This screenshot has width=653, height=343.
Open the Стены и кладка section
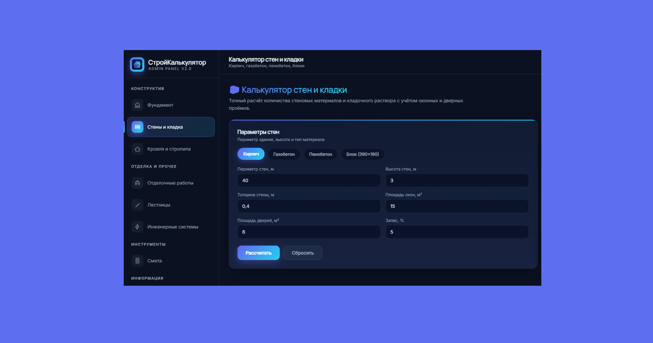click(171, 127)
